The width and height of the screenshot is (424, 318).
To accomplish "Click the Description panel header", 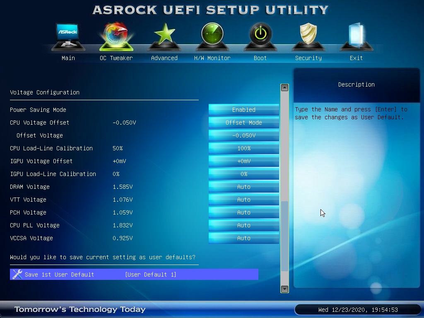I will pos(357,84).
